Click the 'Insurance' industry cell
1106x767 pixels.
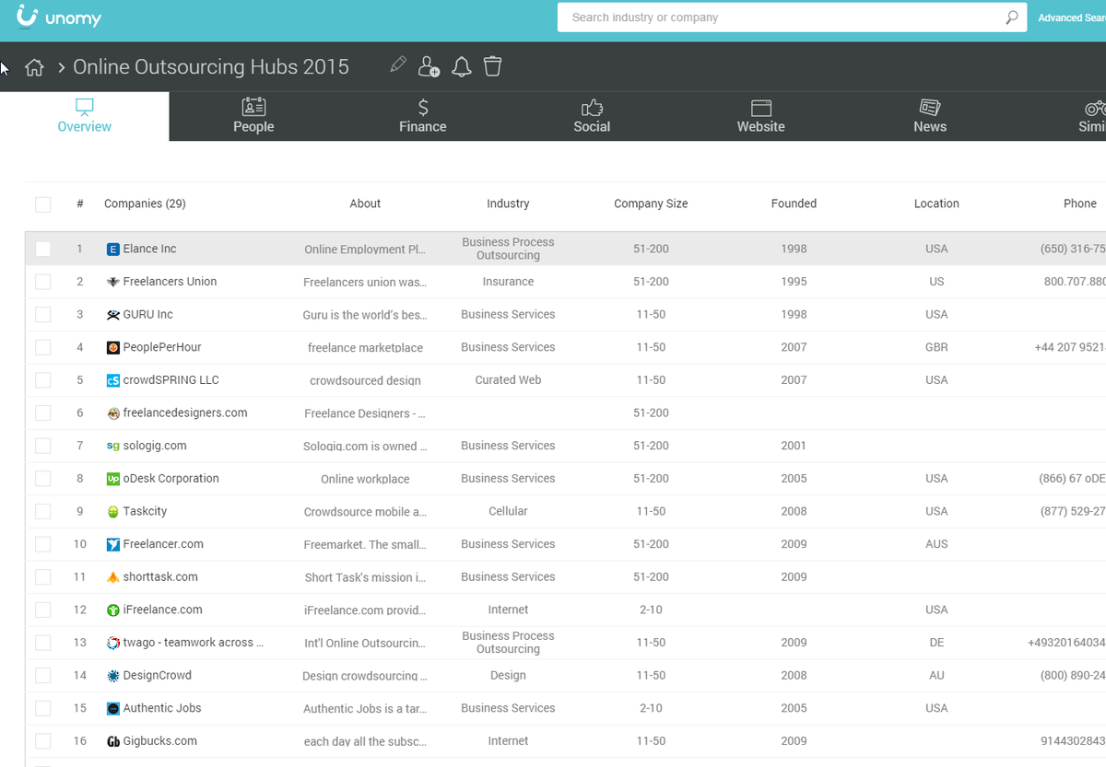coord(508,282)
